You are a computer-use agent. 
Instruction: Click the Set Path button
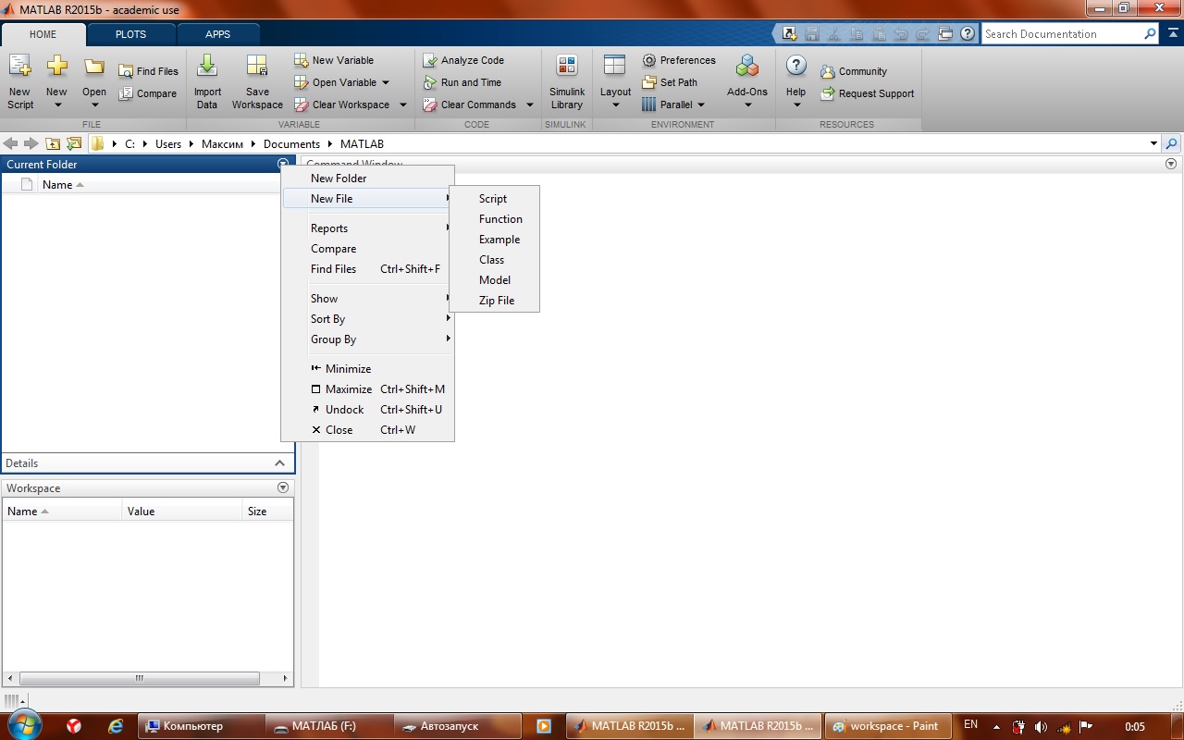point(670,82)
